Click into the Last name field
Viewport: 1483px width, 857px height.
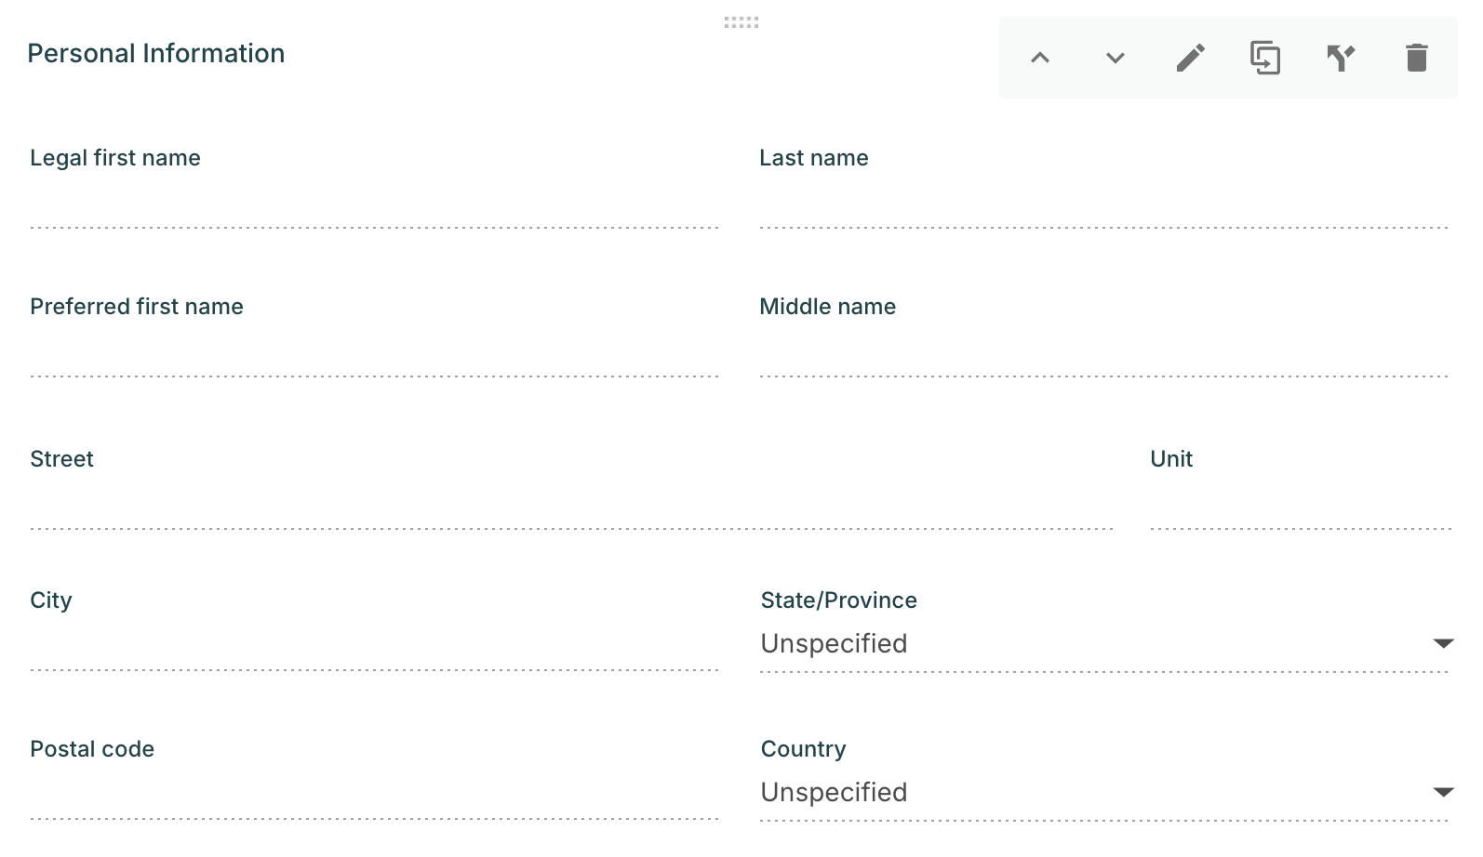[x=1103, y=208]
